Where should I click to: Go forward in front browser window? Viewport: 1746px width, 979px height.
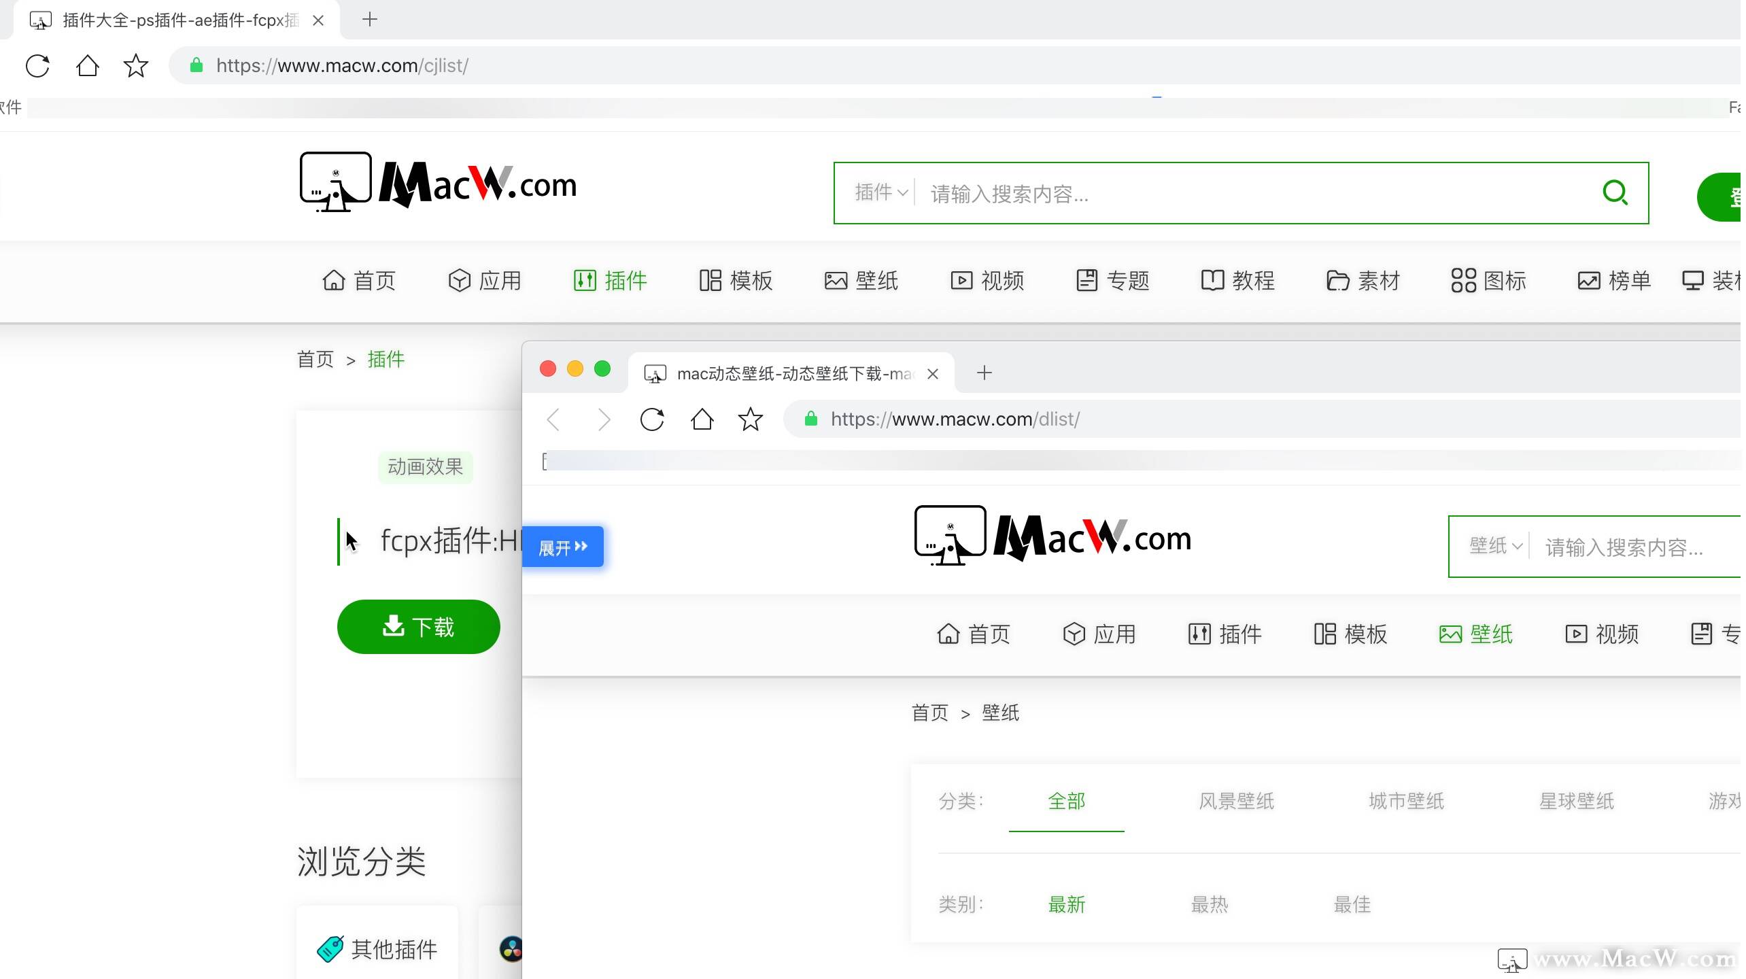603,419
